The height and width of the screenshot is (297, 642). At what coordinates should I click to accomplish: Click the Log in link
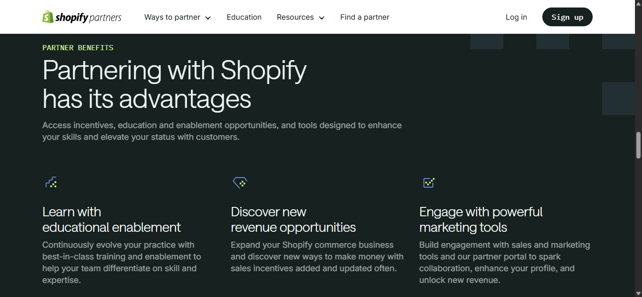tap(516, 17)
